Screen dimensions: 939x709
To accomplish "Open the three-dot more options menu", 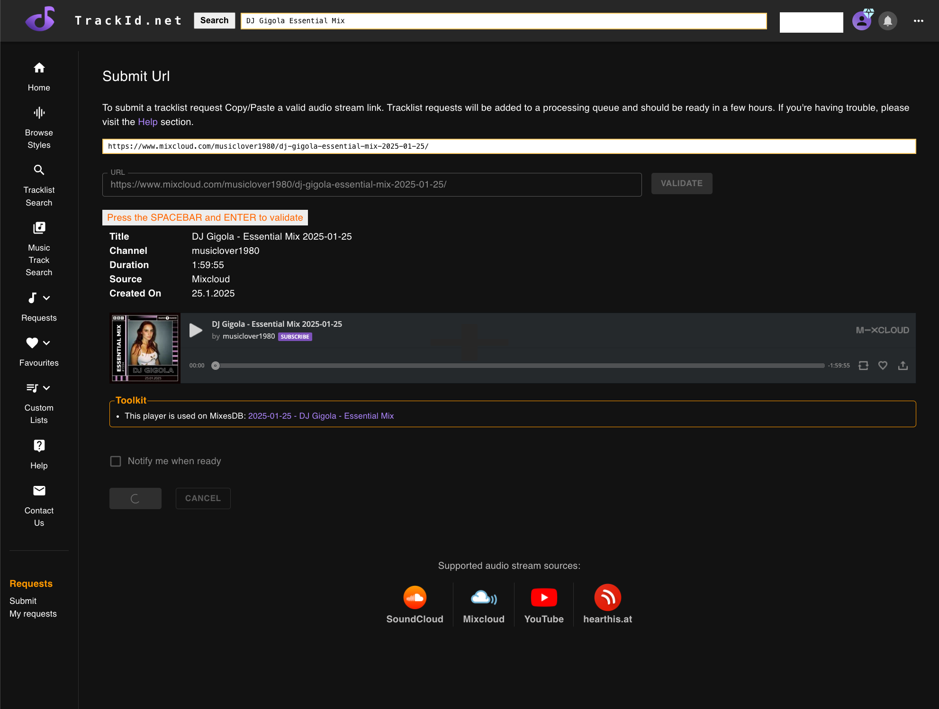I will [x=918, y=21].
